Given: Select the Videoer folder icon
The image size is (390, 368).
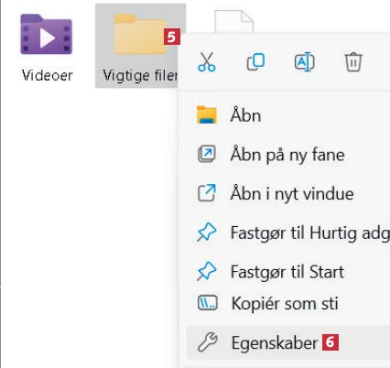Looking at the screenshot, I should coord(46,34).
